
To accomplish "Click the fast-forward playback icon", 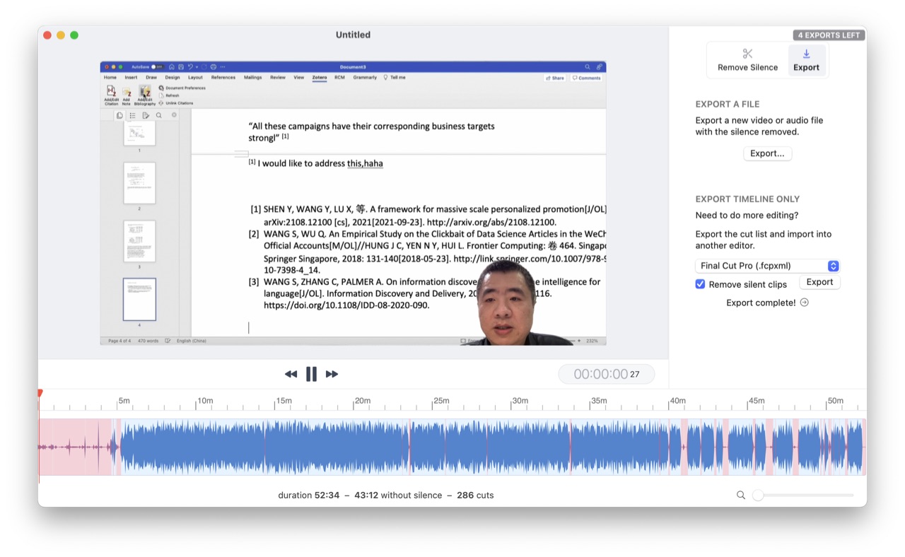I will tap(332, 374).
